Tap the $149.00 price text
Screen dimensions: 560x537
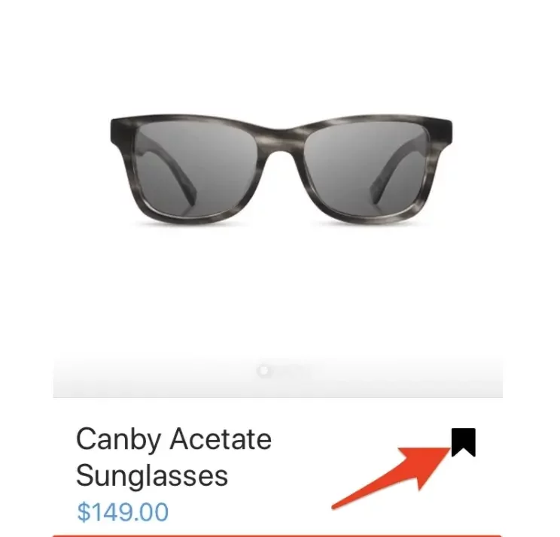point(123,512)
